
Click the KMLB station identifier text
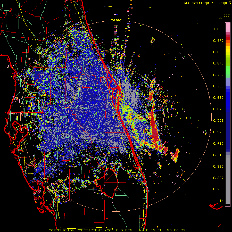(144, 230)
